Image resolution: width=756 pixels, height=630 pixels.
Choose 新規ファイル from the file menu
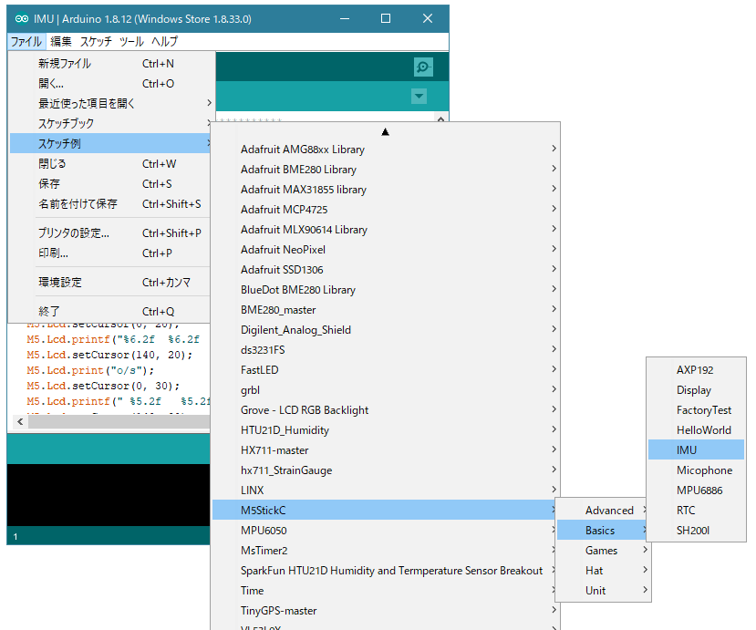[110, 64]
